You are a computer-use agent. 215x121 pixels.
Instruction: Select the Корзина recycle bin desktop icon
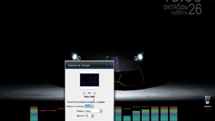click(208, 102)
